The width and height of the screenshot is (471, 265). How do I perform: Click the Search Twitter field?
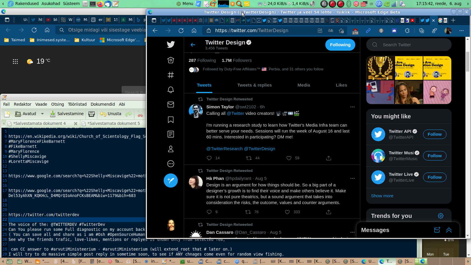(x=409, y=45)
